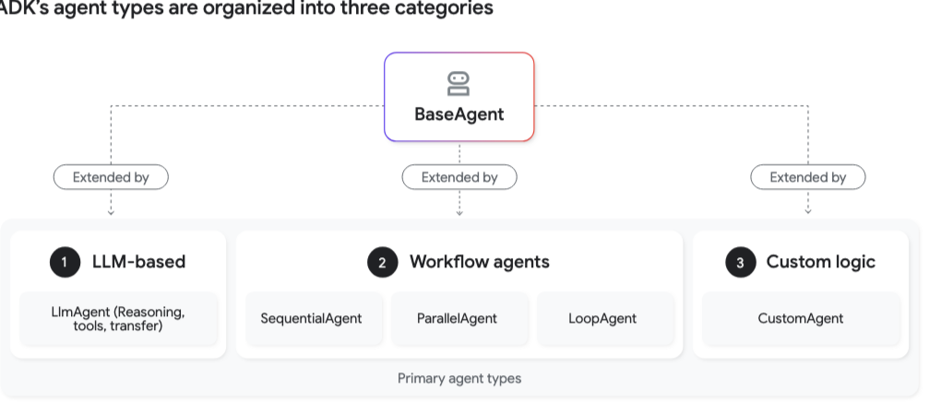Click the "Workflow agents" heading
The image size is (929, 402).
[x=479, y=262]
